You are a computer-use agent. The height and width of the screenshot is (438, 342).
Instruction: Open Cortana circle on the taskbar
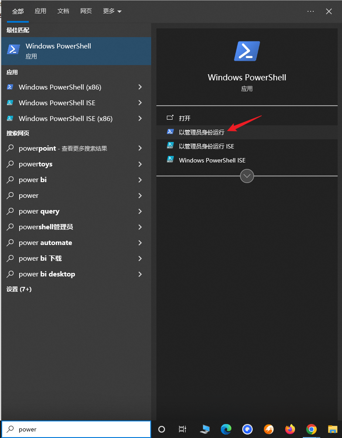pyautogui.click(x=162, y=429)
